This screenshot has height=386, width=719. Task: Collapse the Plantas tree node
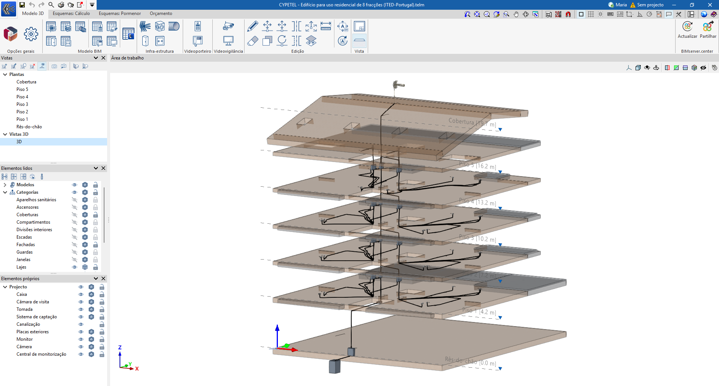[5, 74]
